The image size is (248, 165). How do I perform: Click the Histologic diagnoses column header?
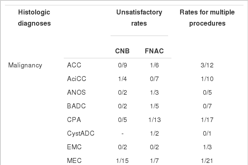34,18
